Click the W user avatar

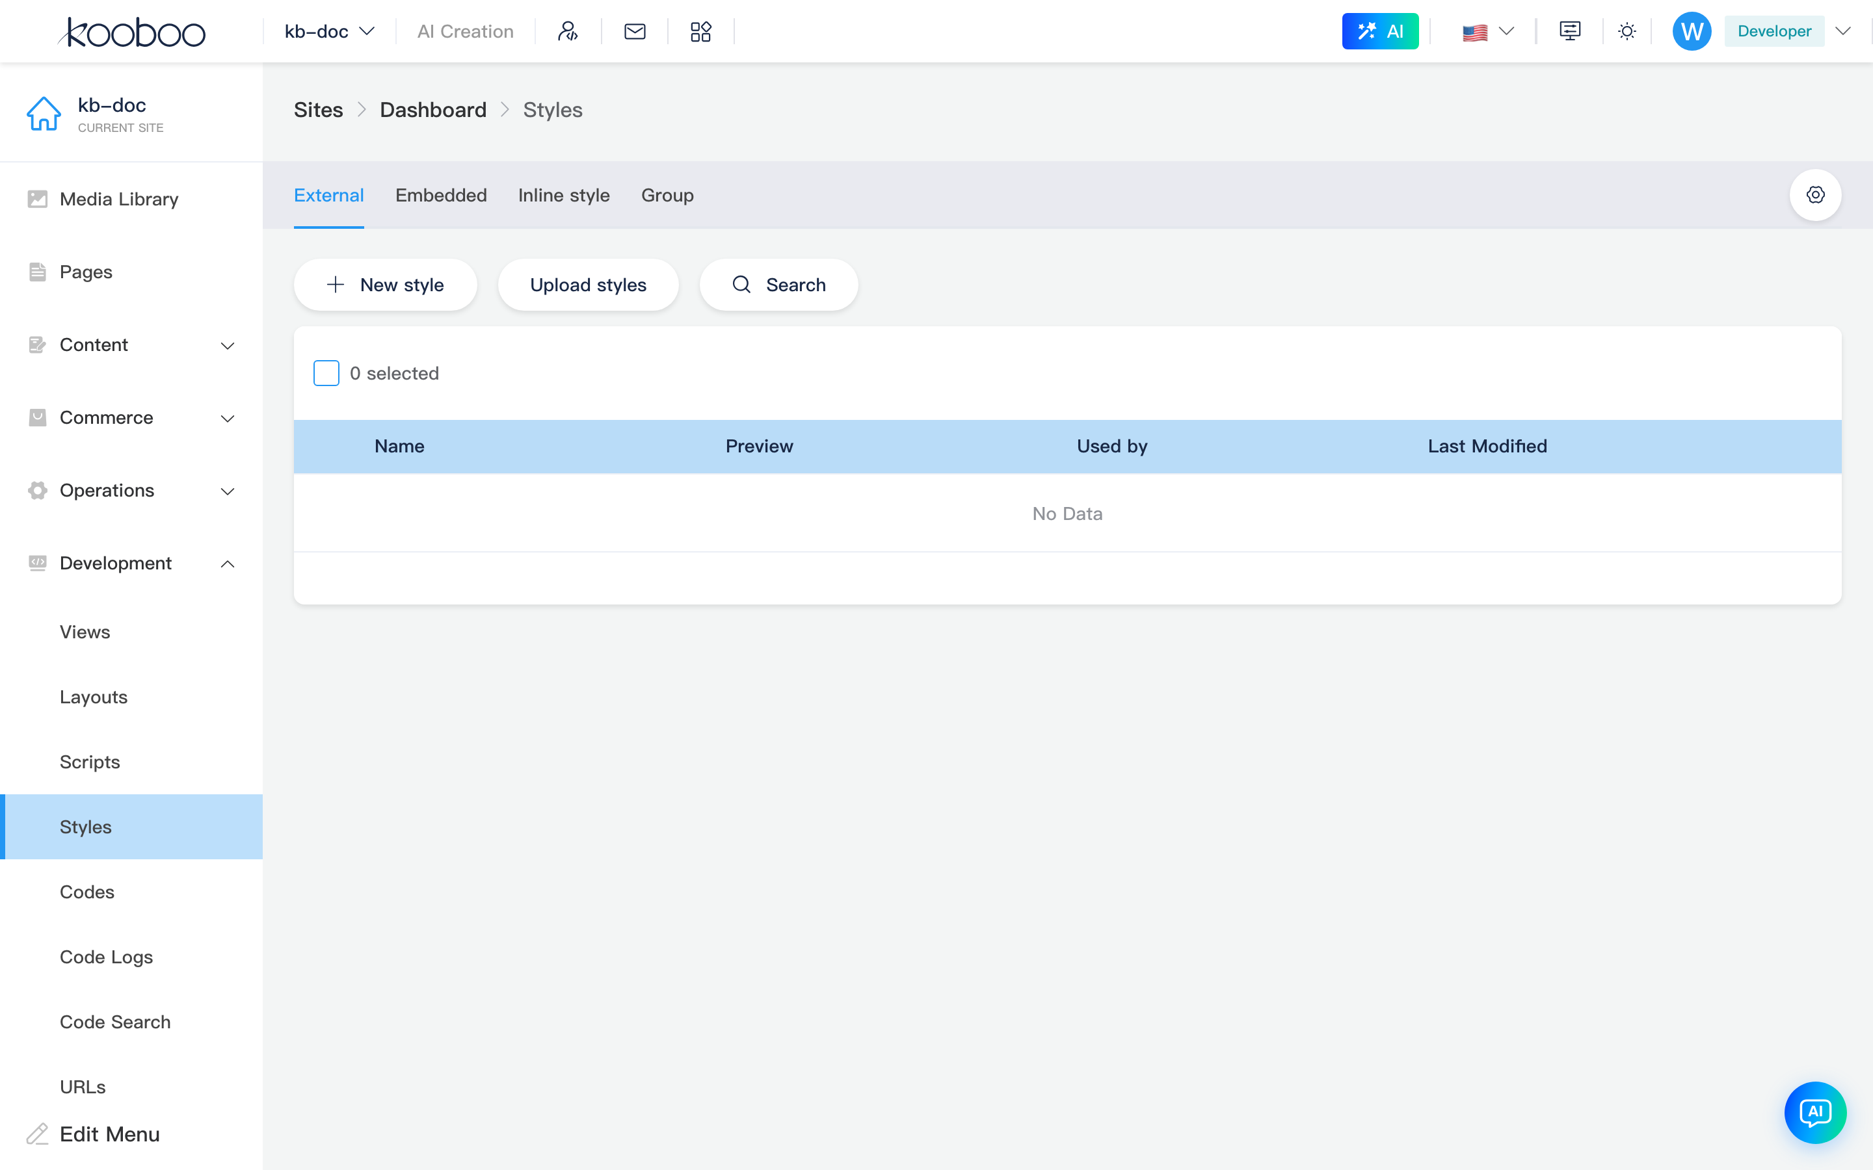tap(1691, 32)
